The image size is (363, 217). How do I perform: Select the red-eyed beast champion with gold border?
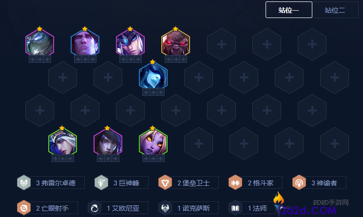coord(176,43)
